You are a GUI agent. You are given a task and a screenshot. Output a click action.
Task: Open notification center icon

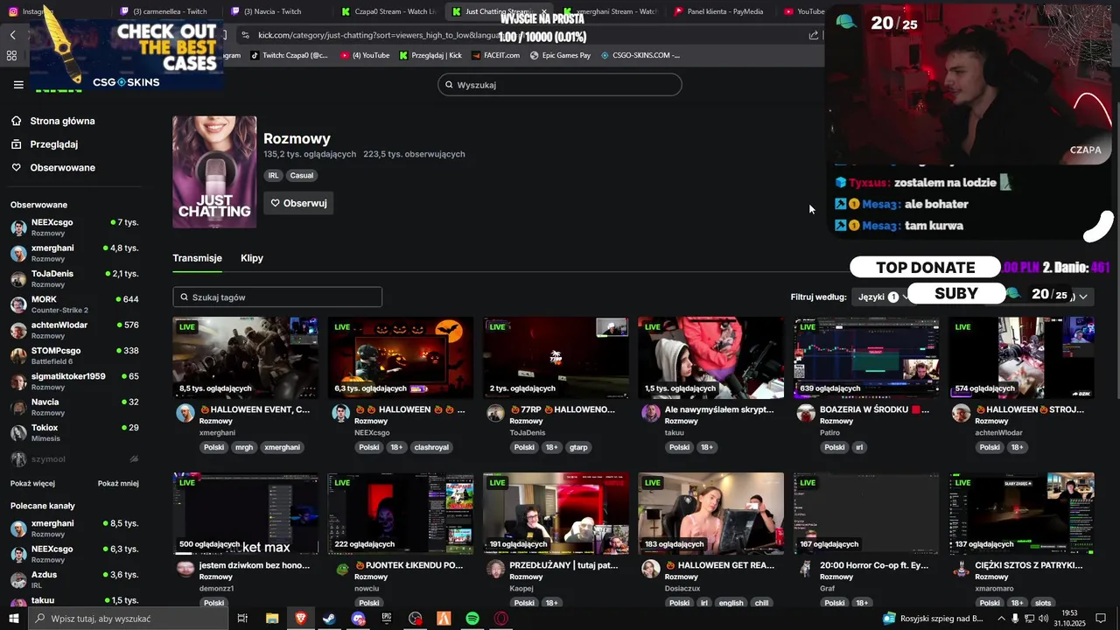[x=1101, y=619]
